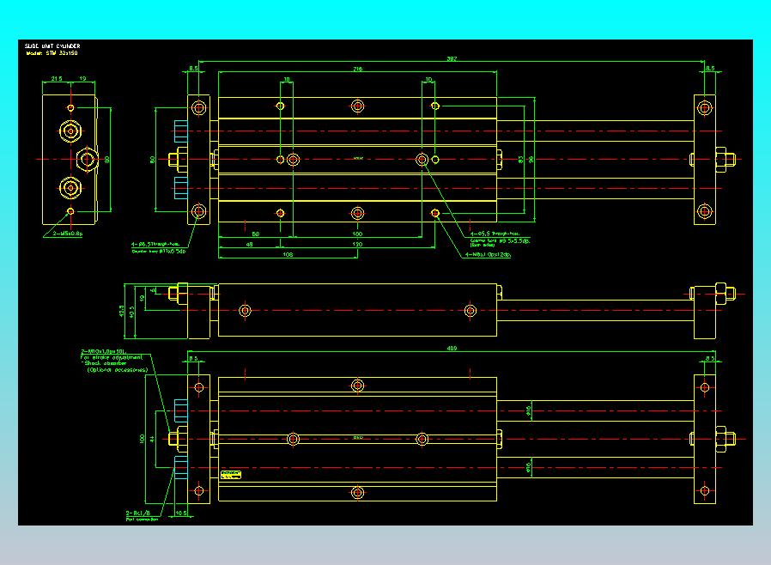The width and height of the screenshot is (771, 565).
Task: Click the Optional accessories text line
Action: [x=117, y=371]
